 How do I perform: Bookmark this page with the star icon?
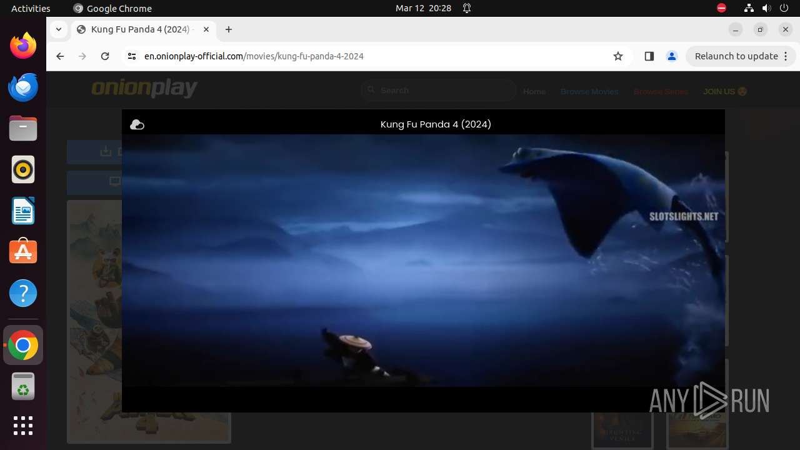coord(618,56)
